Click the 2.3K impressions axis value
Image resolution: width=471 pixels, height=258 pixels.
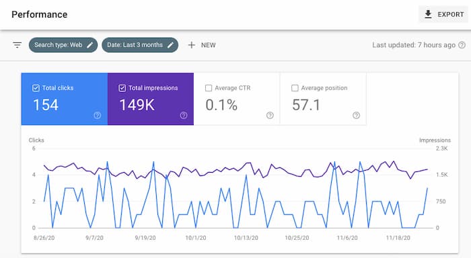(x=442, y=148)
